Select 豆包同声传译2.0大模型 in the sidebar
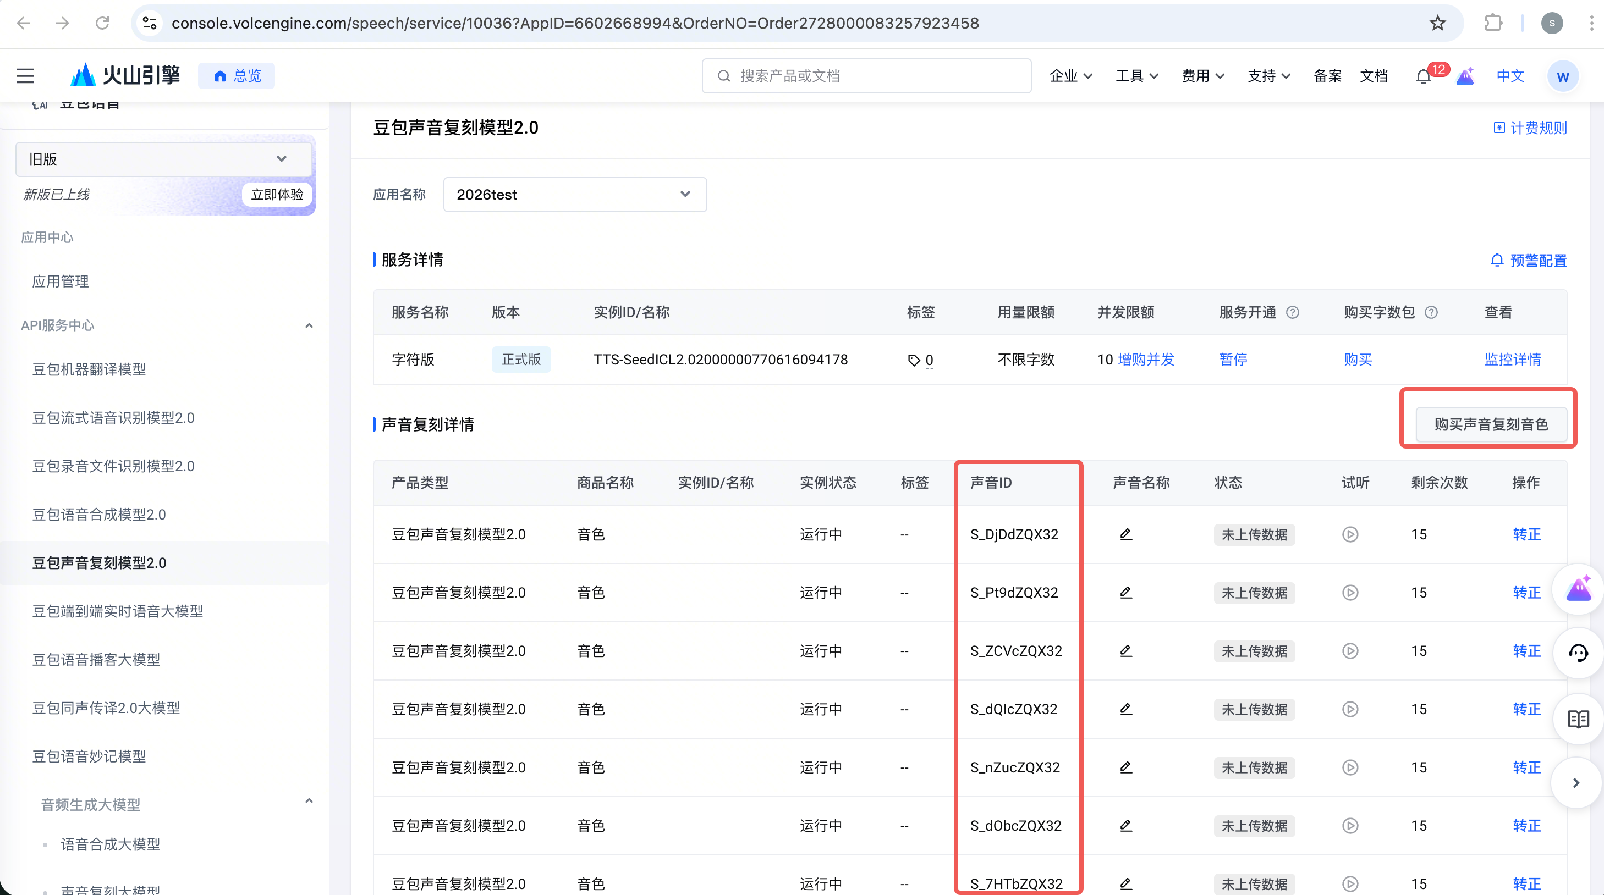Viewport: 1604px width, 895px height. tap(106, 708)
